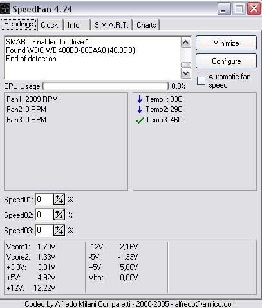The width and height of the screenshot is (262, 308).
Task: Click the green checkmark beside Temp3
Action: [x=140, y=120]
